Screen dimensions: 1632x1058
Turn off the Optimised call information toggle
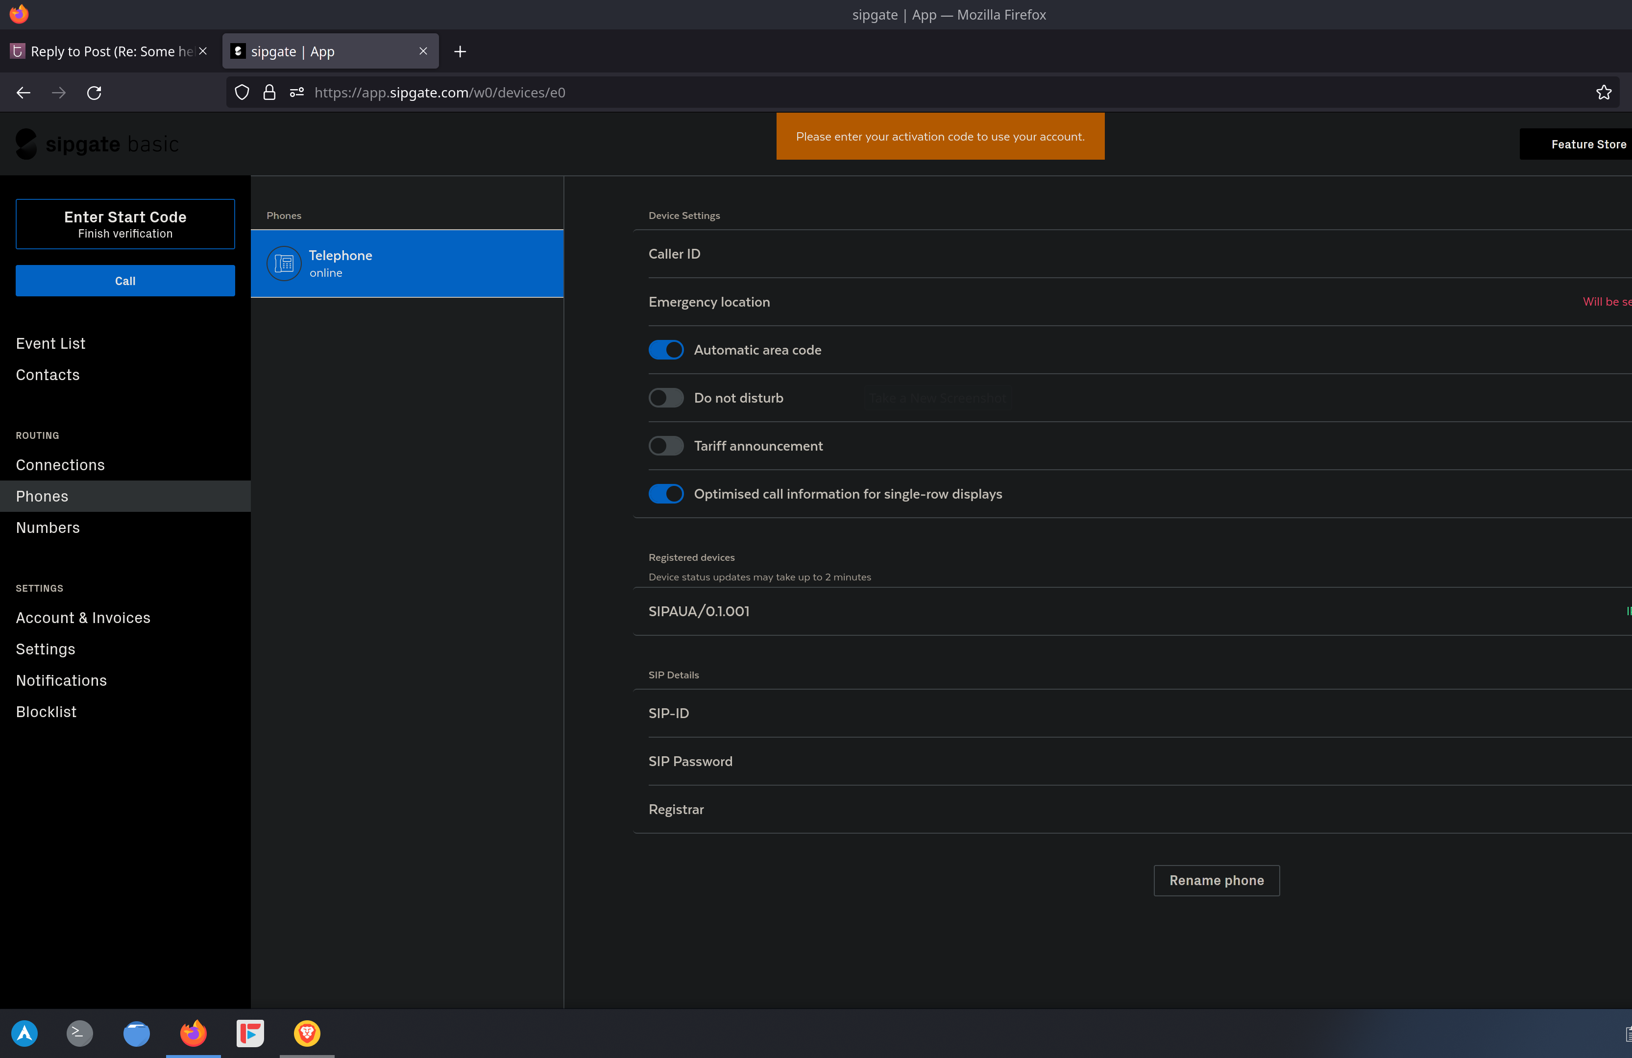pyautogui.click(x=666, y=494)
